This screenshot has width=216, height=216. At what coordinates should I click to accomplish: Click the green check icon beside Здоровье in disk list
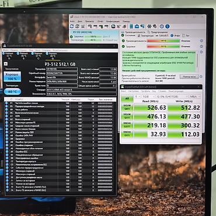pos(71,36)
